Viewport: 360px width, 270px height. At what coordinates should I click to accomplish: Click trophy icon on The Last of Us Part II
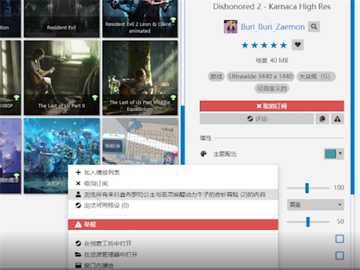pyautogui.click(x=95, y=98)
